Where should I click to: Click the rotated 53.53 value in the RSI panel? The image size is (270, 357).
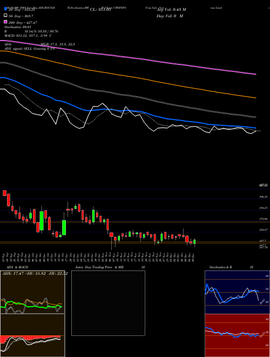pos(262,334)
